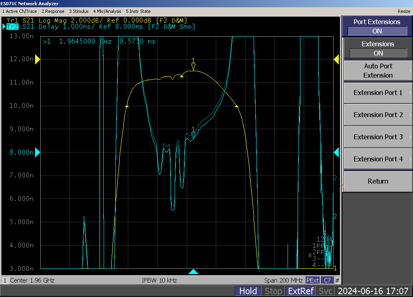This screenshot has height=297, width=413.
Task: Select marker 1 on the cyan delay trace
Action: [193, 135]
